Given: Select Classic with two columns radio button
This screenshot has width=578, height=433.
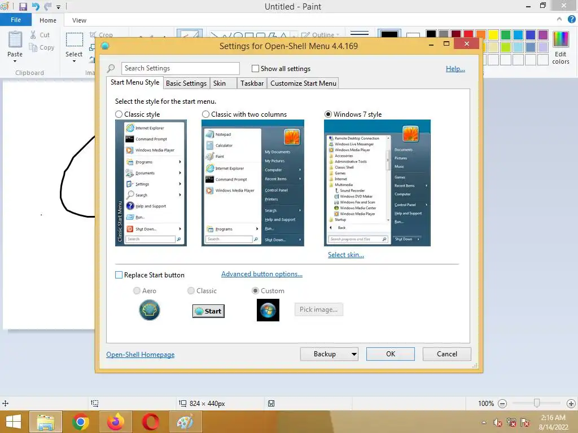Looking at the screenshot, I should (205, 114).
